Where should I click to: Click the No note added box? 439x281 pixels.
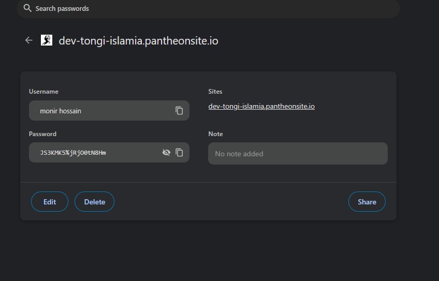tap(298, 153)
